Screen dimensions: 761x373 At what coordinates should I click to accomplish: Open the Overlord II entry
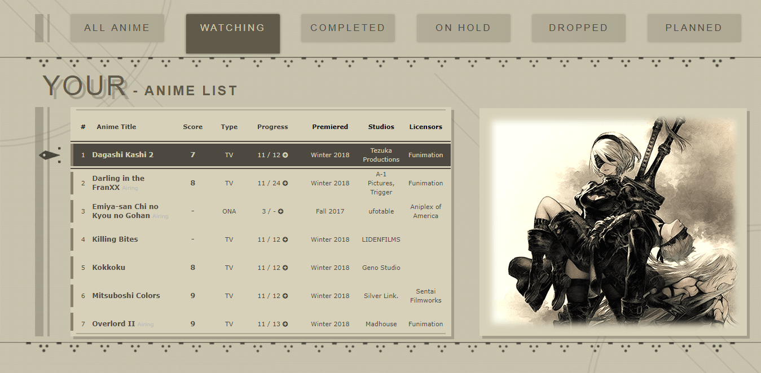(113, 324)
